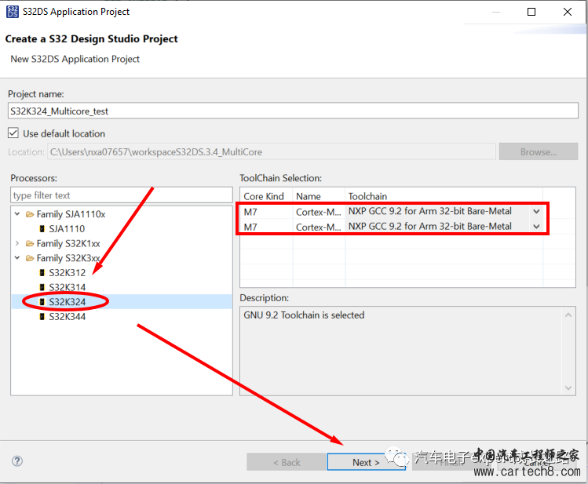The image size is (588, 484).
Task: Click the Location path field
Action: click(272, 151)
